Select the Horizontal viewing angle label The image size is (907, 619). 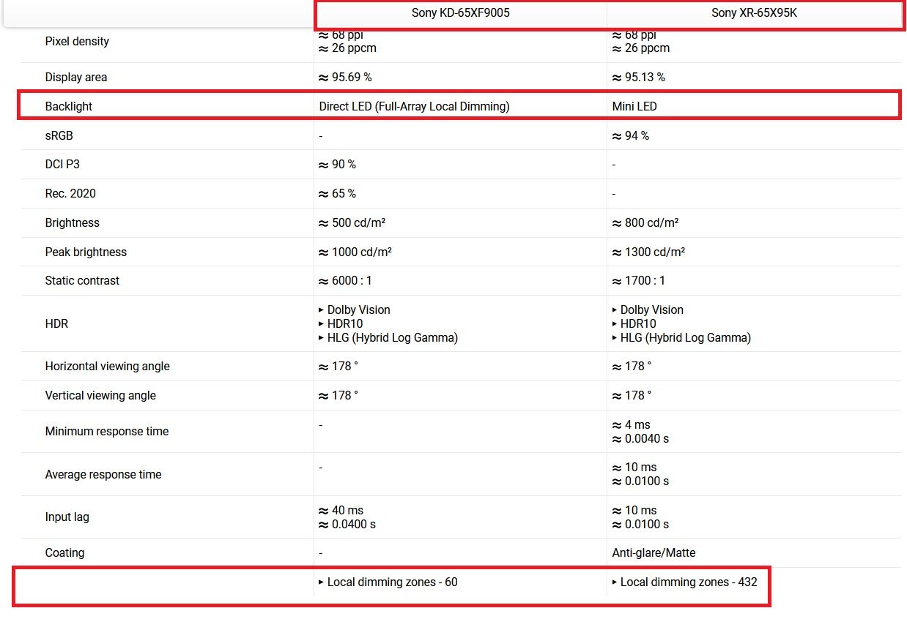click(x=107, y=366)
